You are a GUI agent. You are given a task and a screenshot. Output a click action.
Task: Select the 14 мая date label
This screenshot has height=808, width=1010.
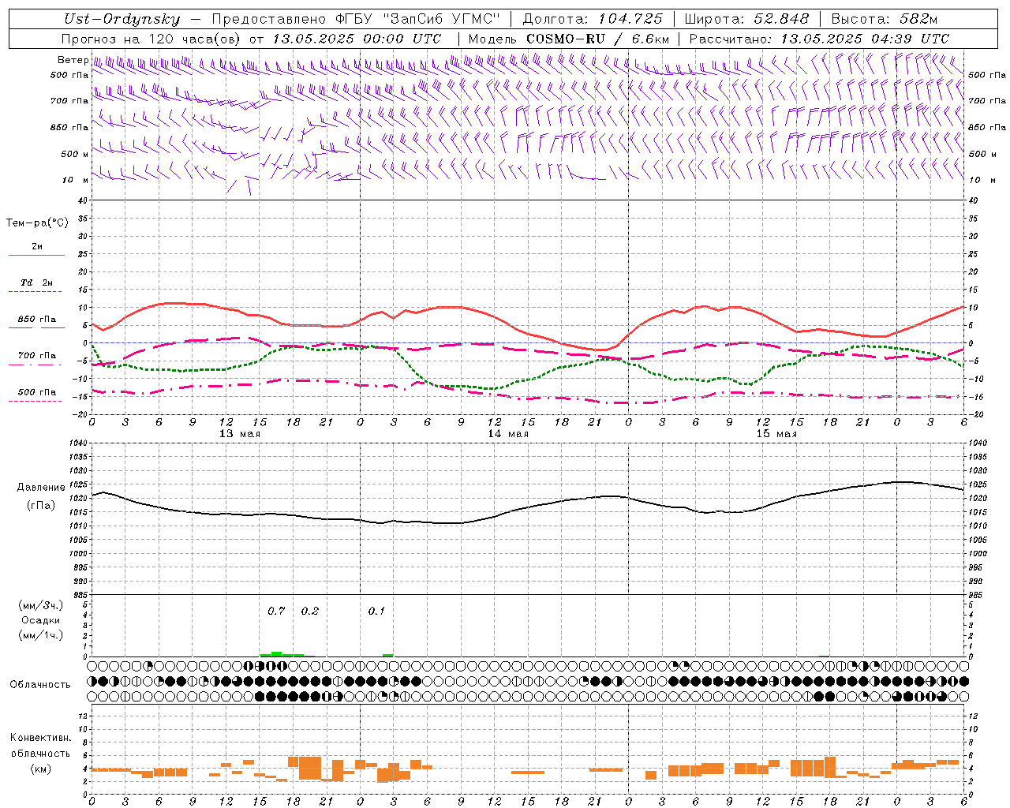[x=508, y=434]
